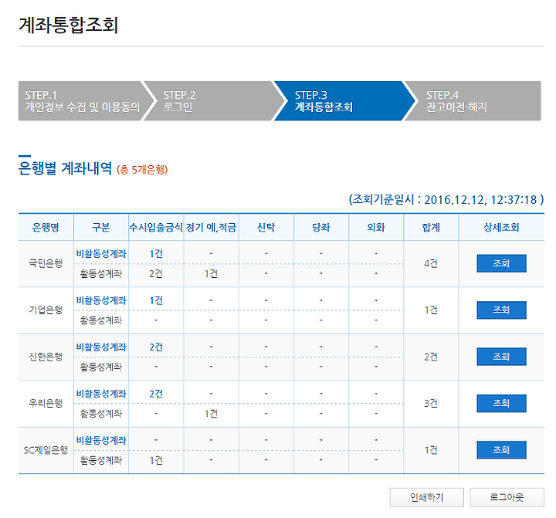
Task: Click 구분 column header
Action: (101, 227)
